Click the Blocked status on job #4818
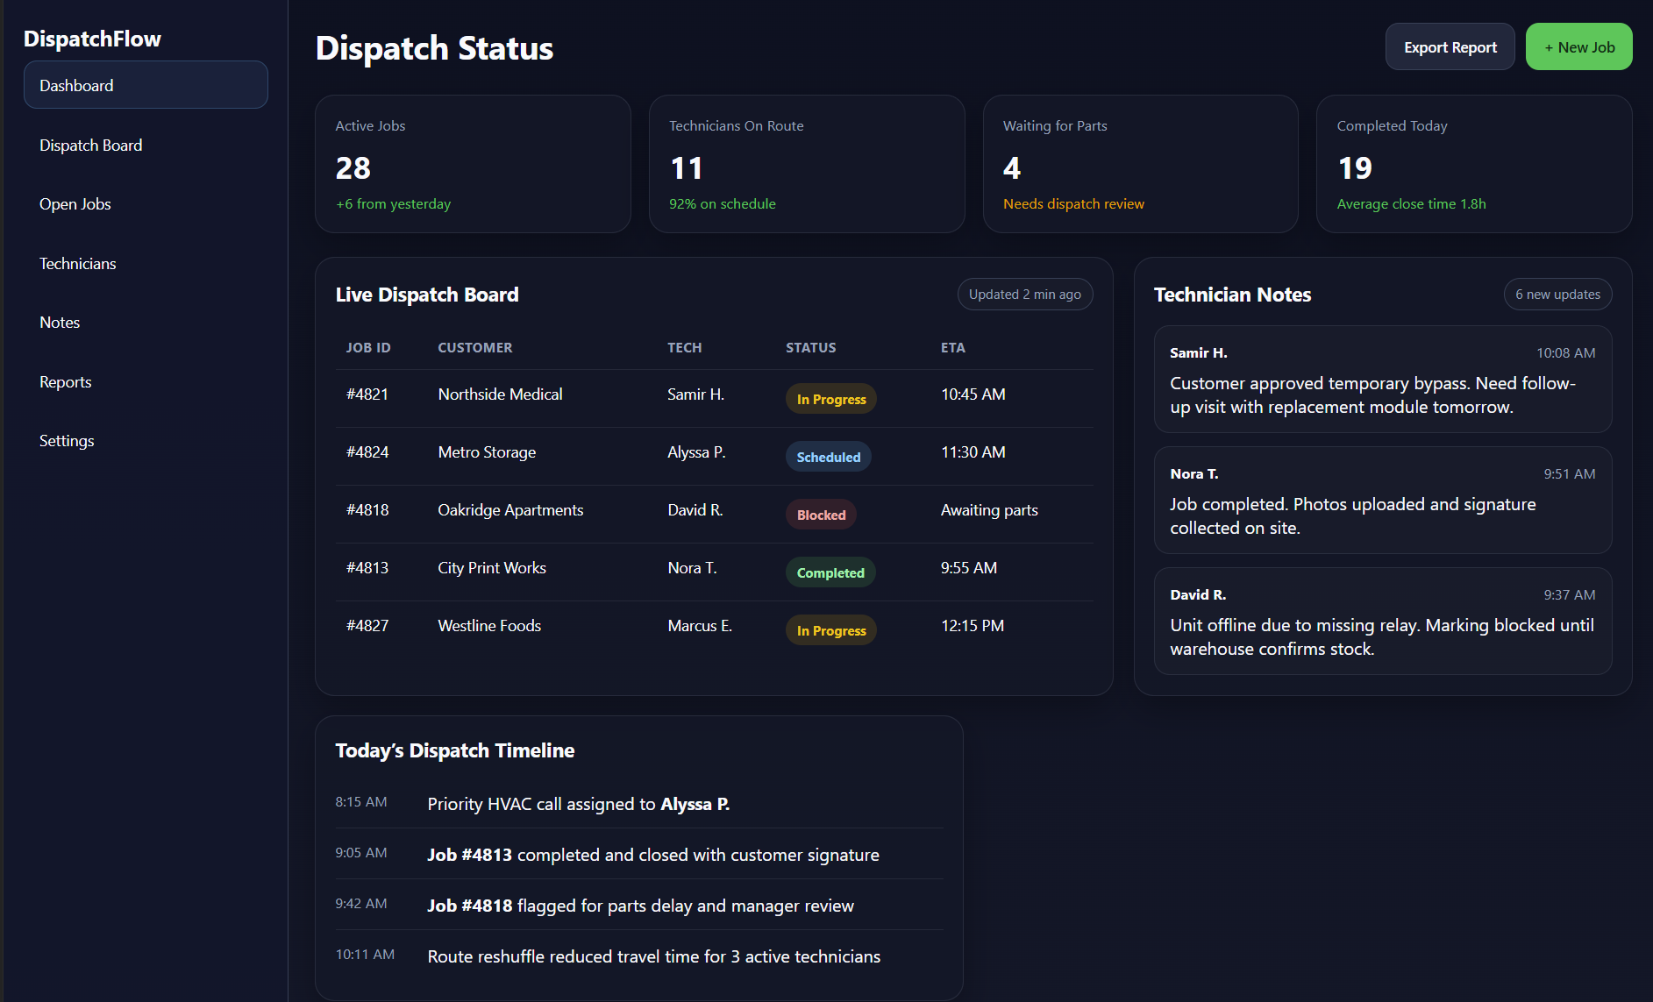Screen dimensions: 1653x1002 click(x=820, y=514)
